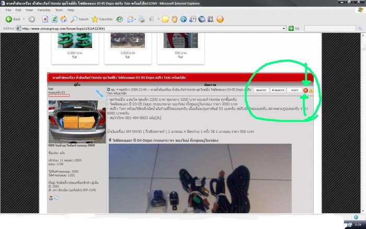
Task: Open the View menu
Action: pyautogui.click(x=29, y=10)
